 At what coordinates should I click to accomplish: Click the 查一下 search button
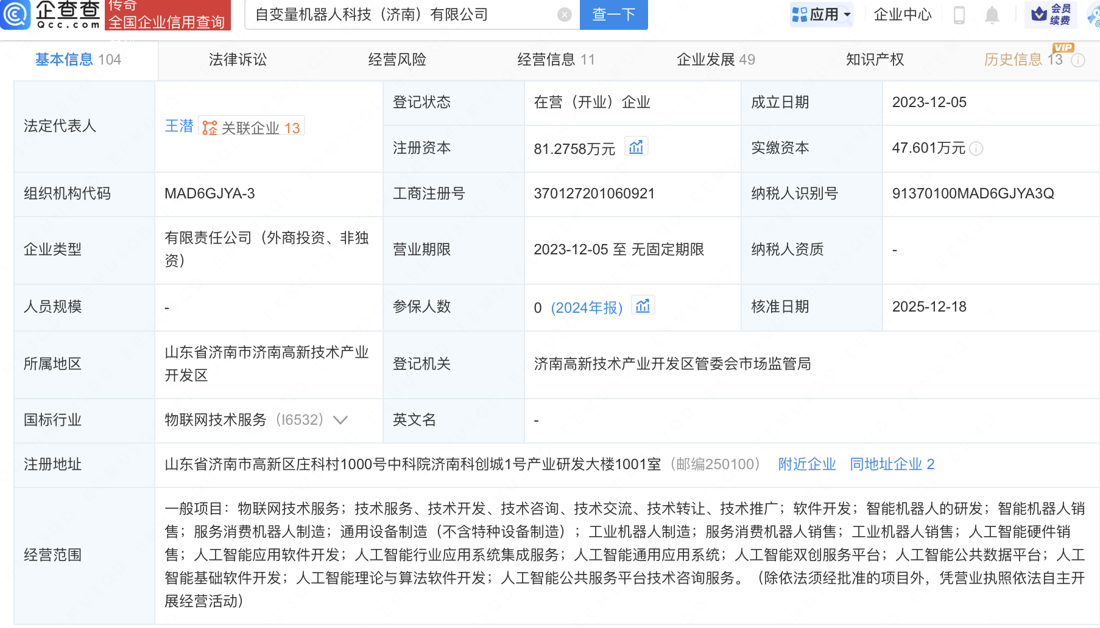(613, 15)
